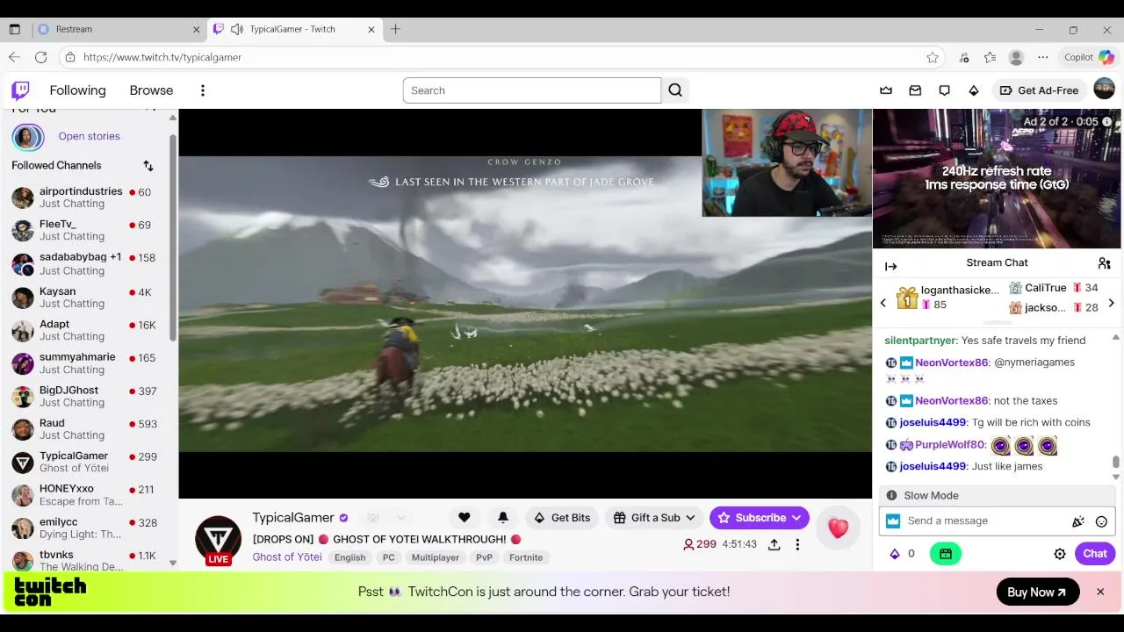Click the browser address bar URL

pyautogui.click(x=162, y=57)
